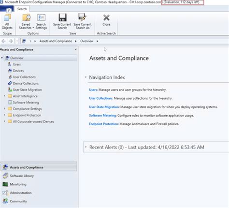229x208 pixels.
Task: Collapse the Assets and Compliance pane
Action: pos(76,49)
